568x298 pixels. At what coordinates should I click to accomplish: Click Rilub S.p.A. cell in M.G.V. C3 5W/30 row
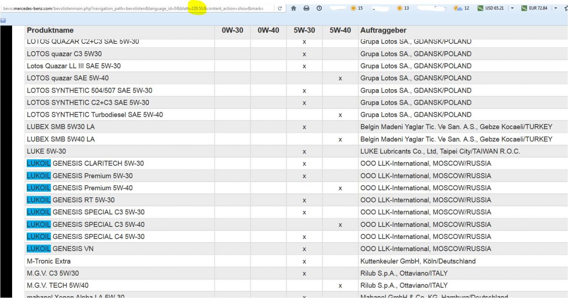click(404, 273)
